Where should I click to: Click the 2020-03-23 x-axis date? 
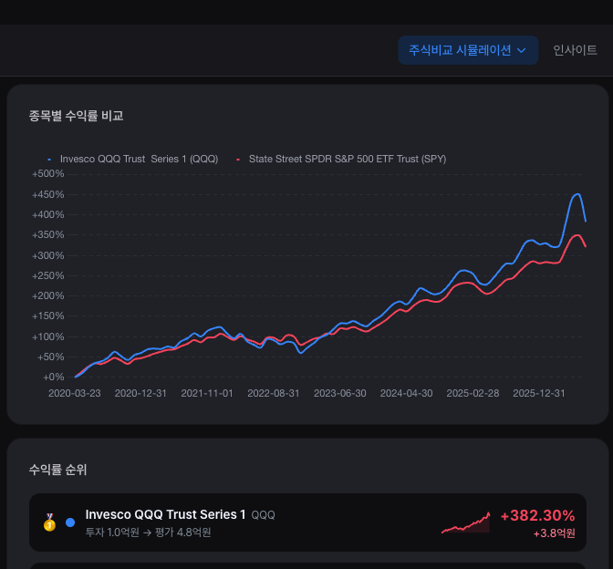[74, 393]
